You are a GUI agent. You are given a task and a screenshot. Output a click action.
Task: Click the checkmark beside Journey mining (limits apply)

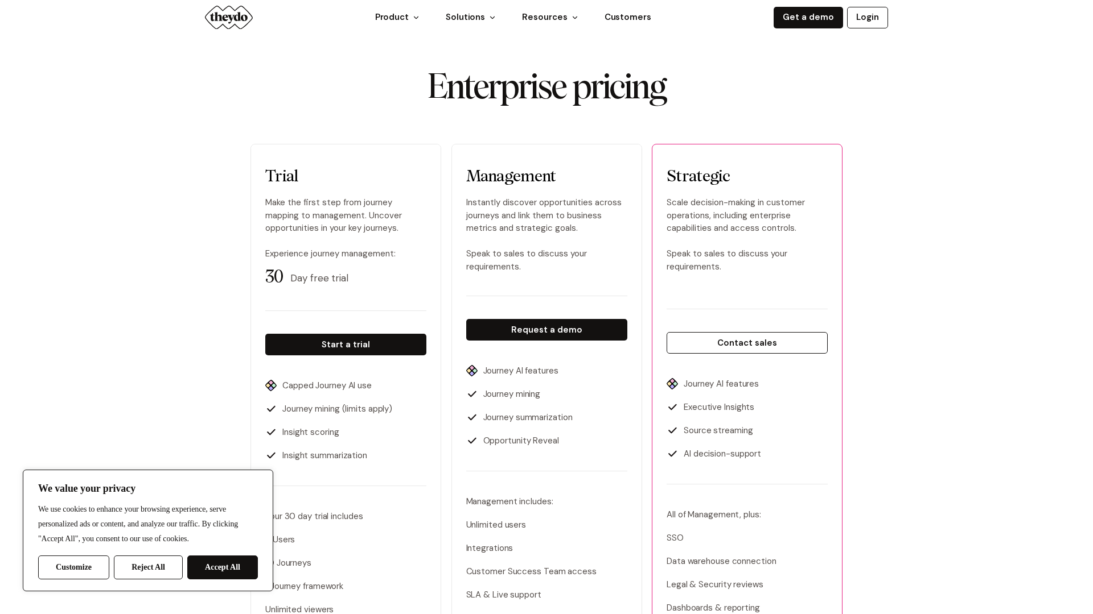pyautogui.click(x=271, y=409)
